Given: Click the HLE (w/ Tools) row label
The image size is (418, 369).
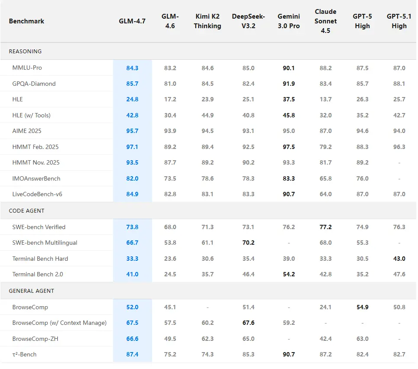Looking at the screenshot, I should click(x=33, y=115).
